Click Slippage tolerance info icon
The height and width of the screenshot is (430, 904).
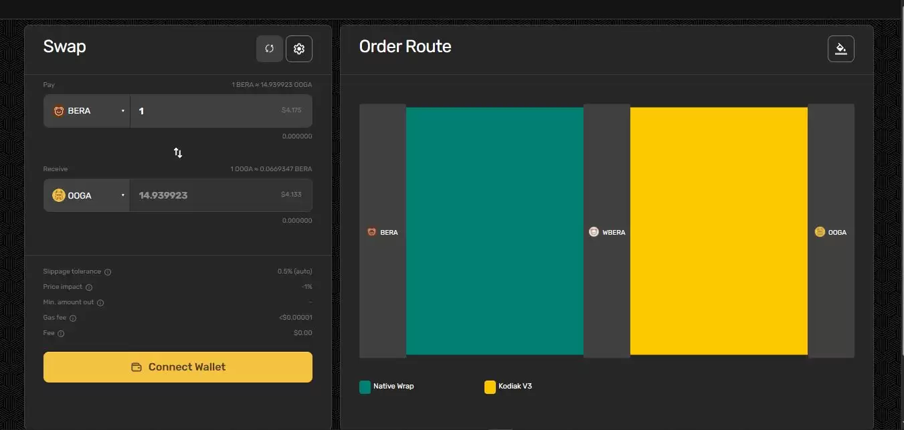(108, 272)
